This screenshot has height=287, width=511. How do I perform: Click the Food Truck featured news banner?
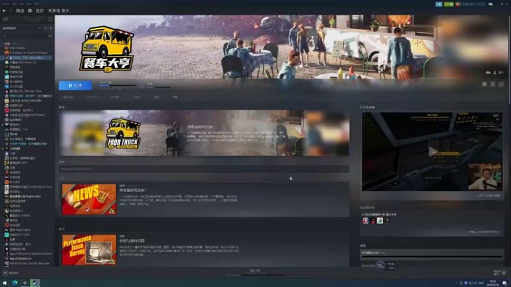tap(204, 133)
